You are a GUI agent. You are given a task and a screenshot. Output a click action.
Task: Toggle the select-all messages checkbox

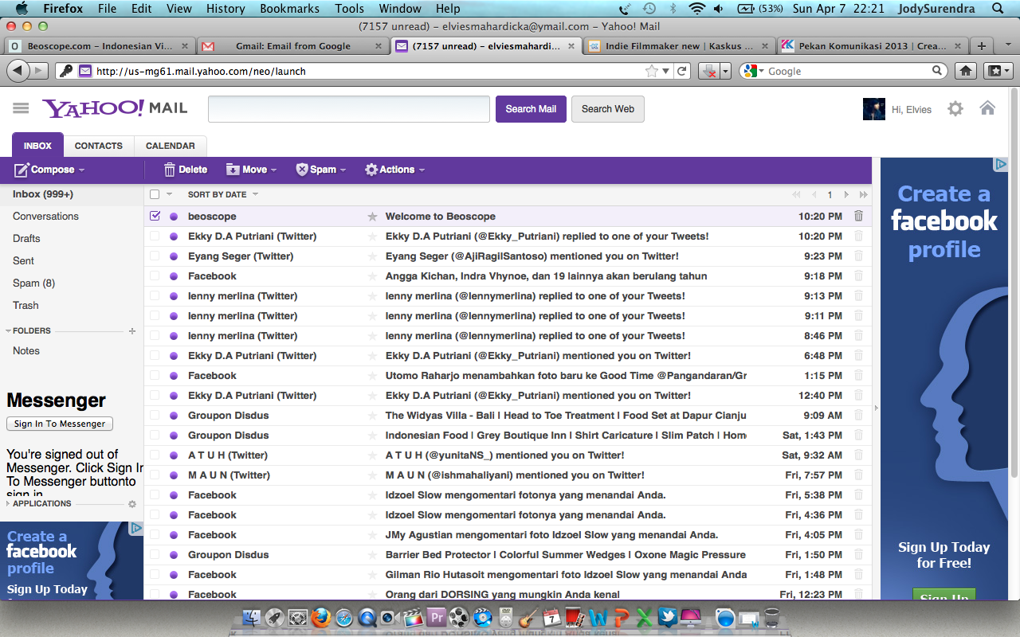tap(155, 194)
